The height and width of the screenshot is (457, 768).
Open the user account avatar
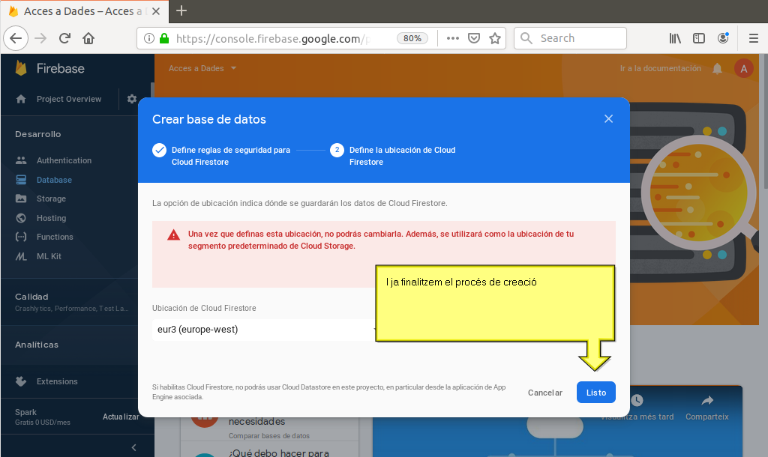click(743, 68)
